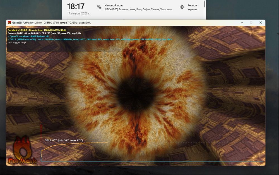279x175 pixels.
Task: Click the 18:17 clock in settings window
Action: [x=76, y=7]
